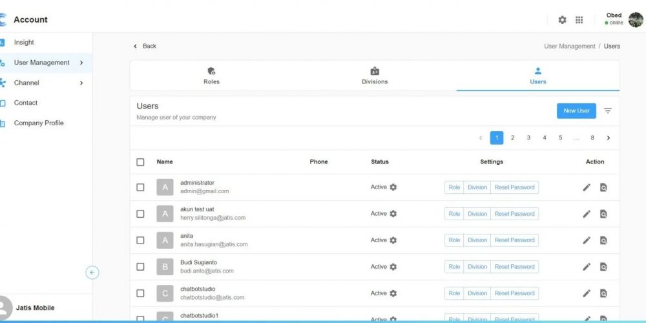The image size is (646, 323).
Task: Click status gear icon for anita
Action: (393, 240)
